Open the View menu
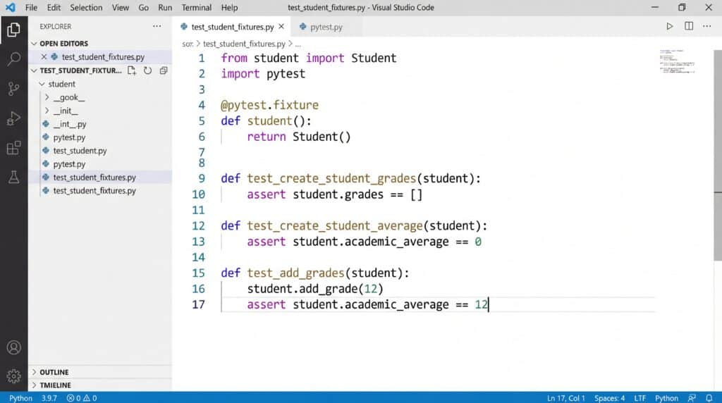 click(120, 7)
